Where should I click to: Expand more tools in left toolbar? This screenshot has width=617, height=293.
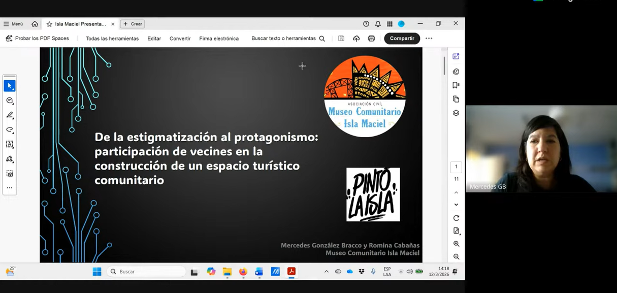(x=10, y=188)
